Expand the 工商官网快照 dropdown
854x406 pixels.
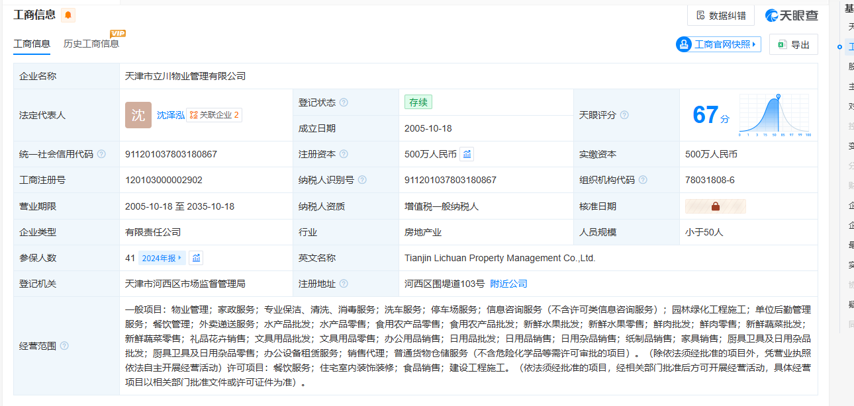tap(718, 44)
